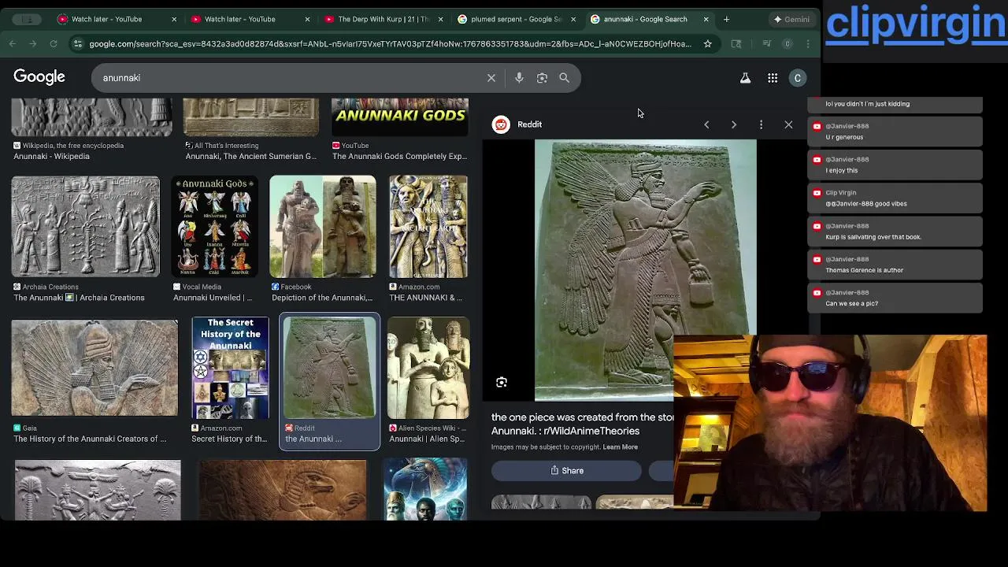Start voice search with microphone icon

(519, 78)
